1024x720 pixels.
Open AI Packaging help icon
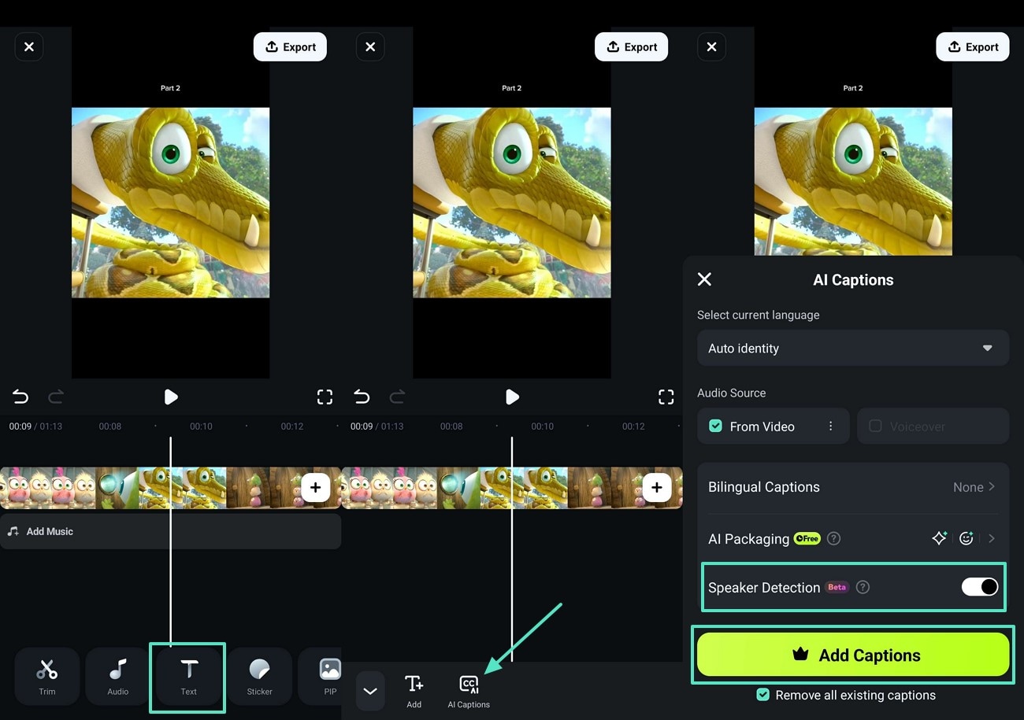click(833, 539)
